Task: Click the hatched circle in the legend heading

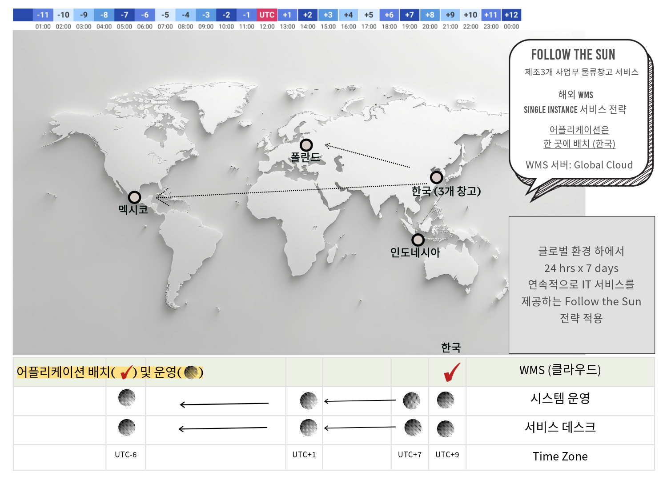Action: [x=191, y=372]
